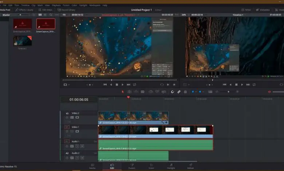Adjust the timeline zoom slider
This screenshot has height=171, width=284.
coord(228,92)
